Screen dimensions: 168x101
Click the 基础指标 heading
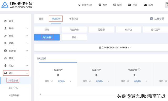pos(41,58)
